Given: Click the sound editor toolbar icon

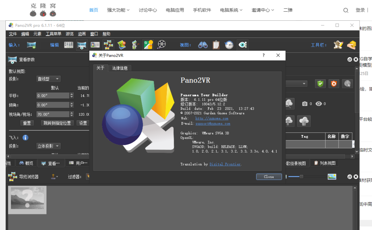Looking at the screenshot, I should click(x=135, y=45).
